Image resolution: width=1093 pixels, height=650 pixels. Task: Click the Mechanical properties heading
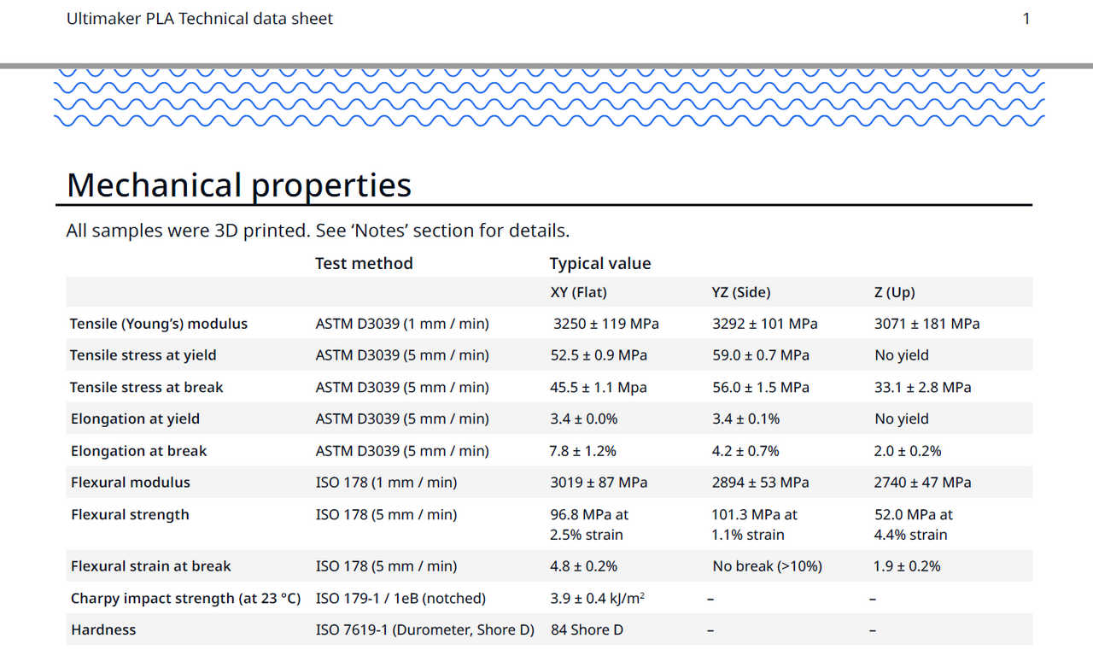(238, 184)
